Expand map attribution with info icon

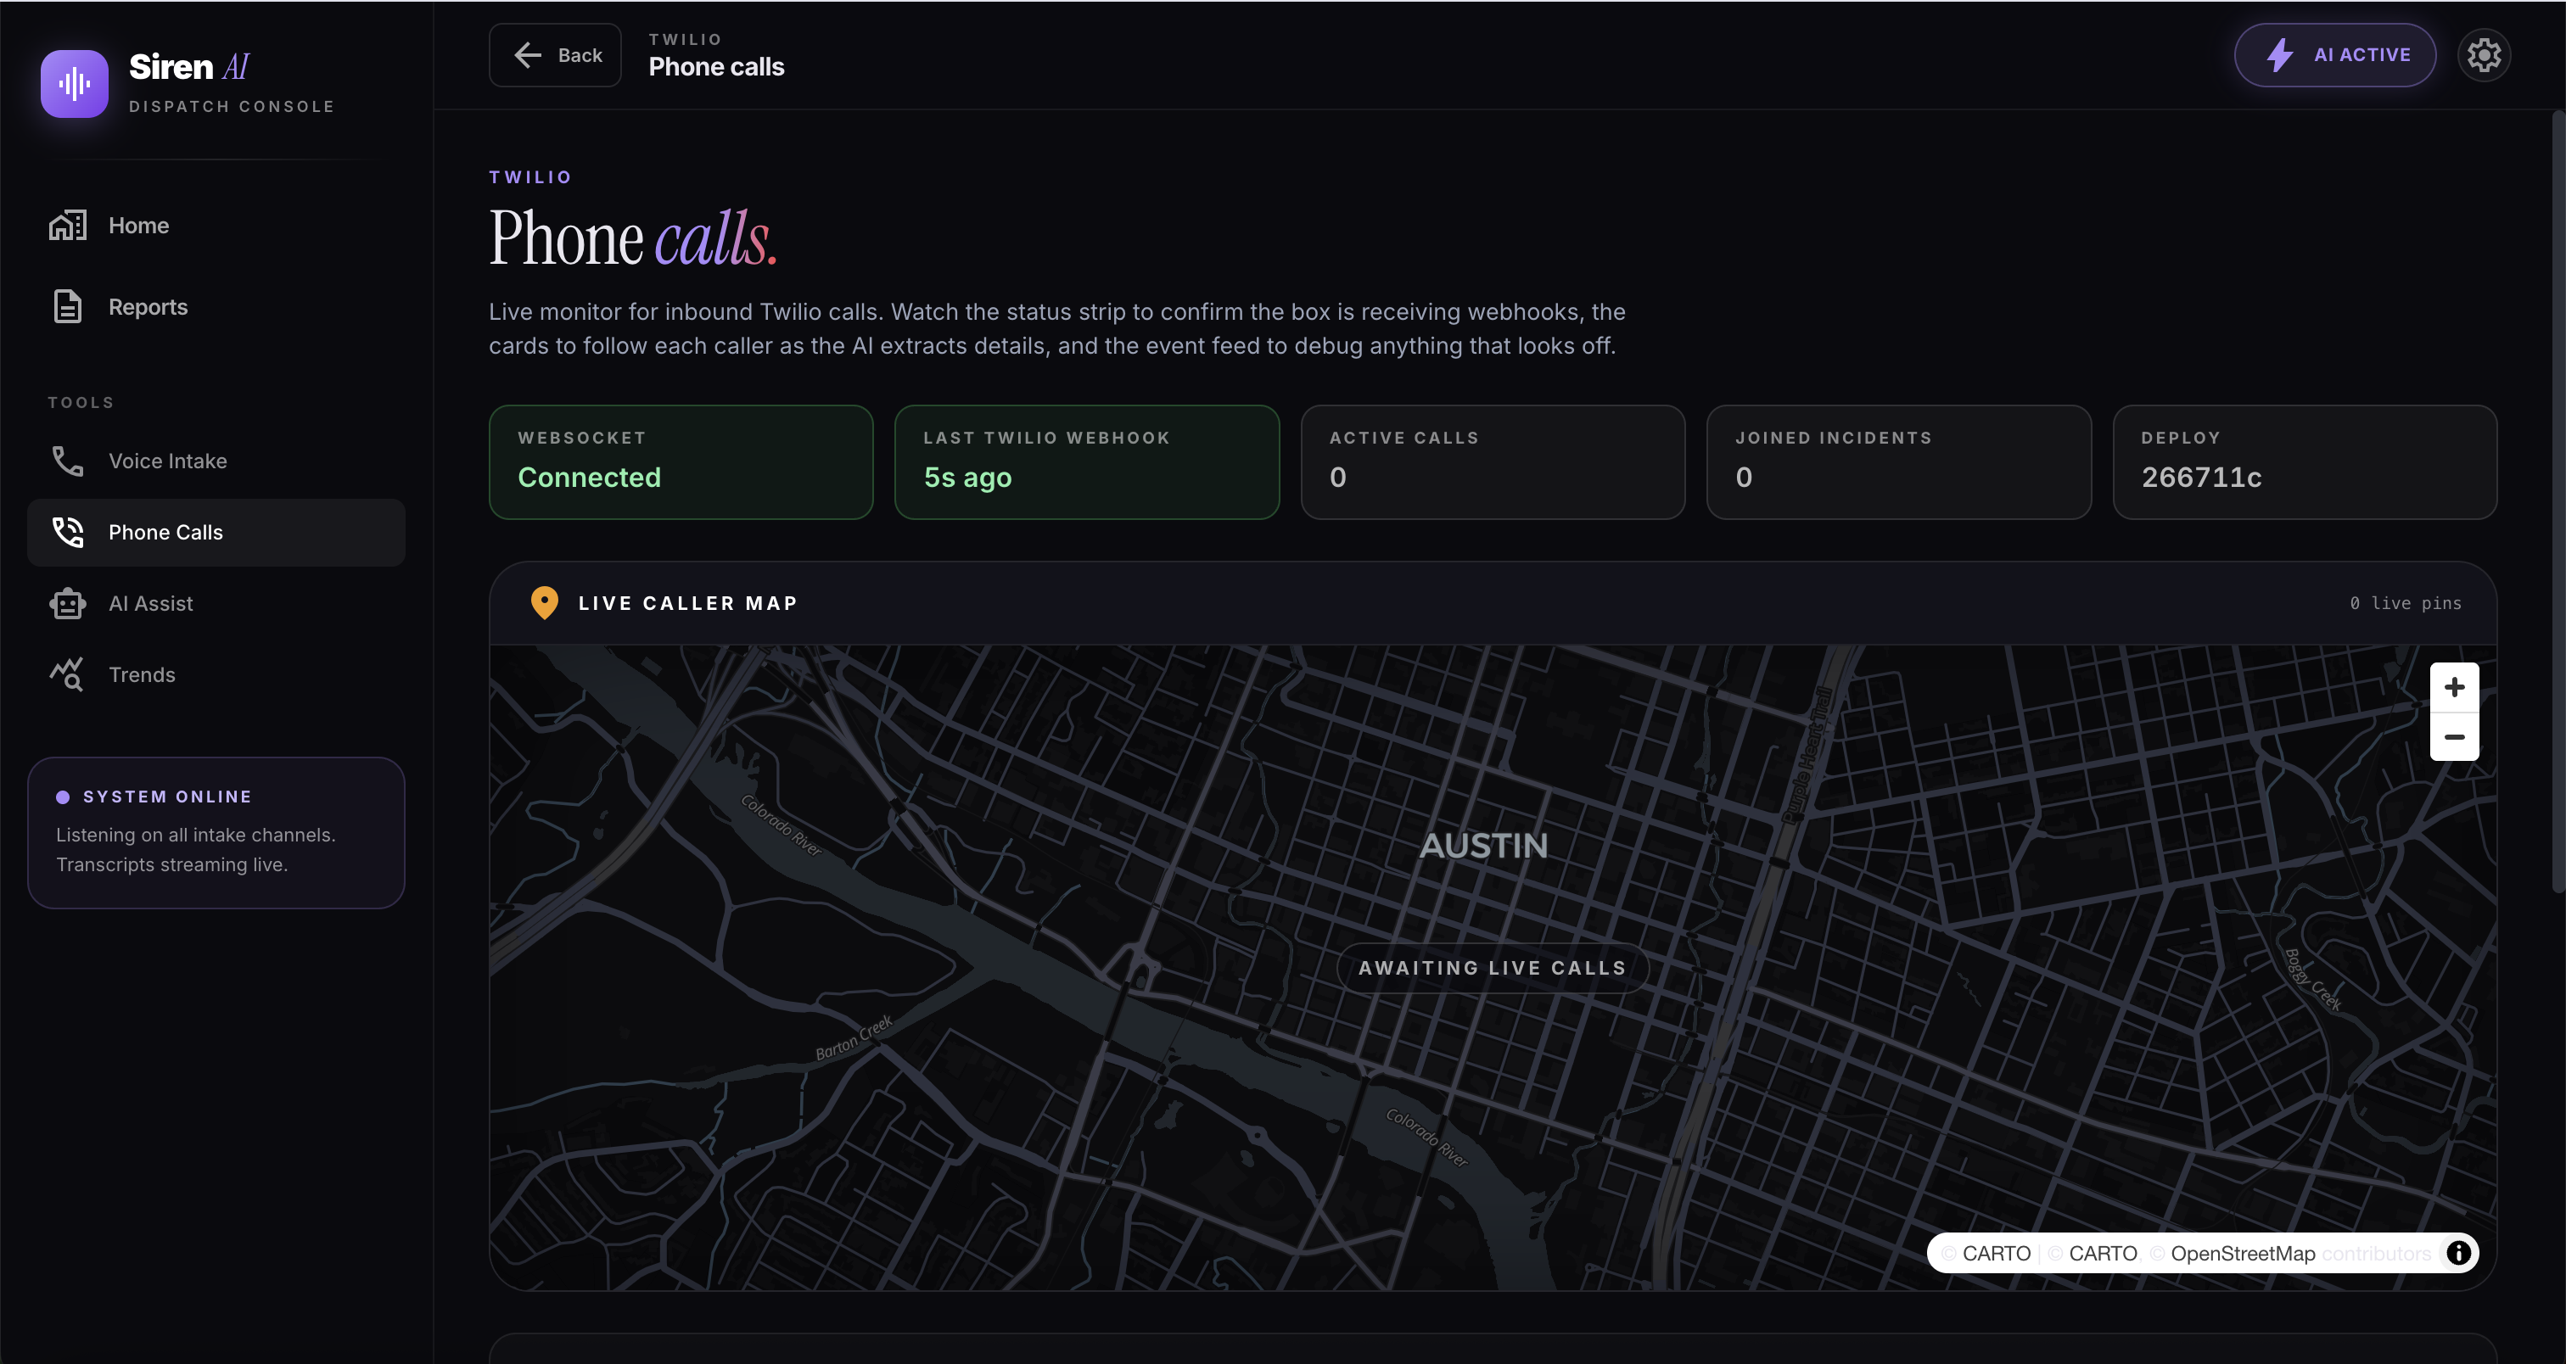point(2457,1253)
